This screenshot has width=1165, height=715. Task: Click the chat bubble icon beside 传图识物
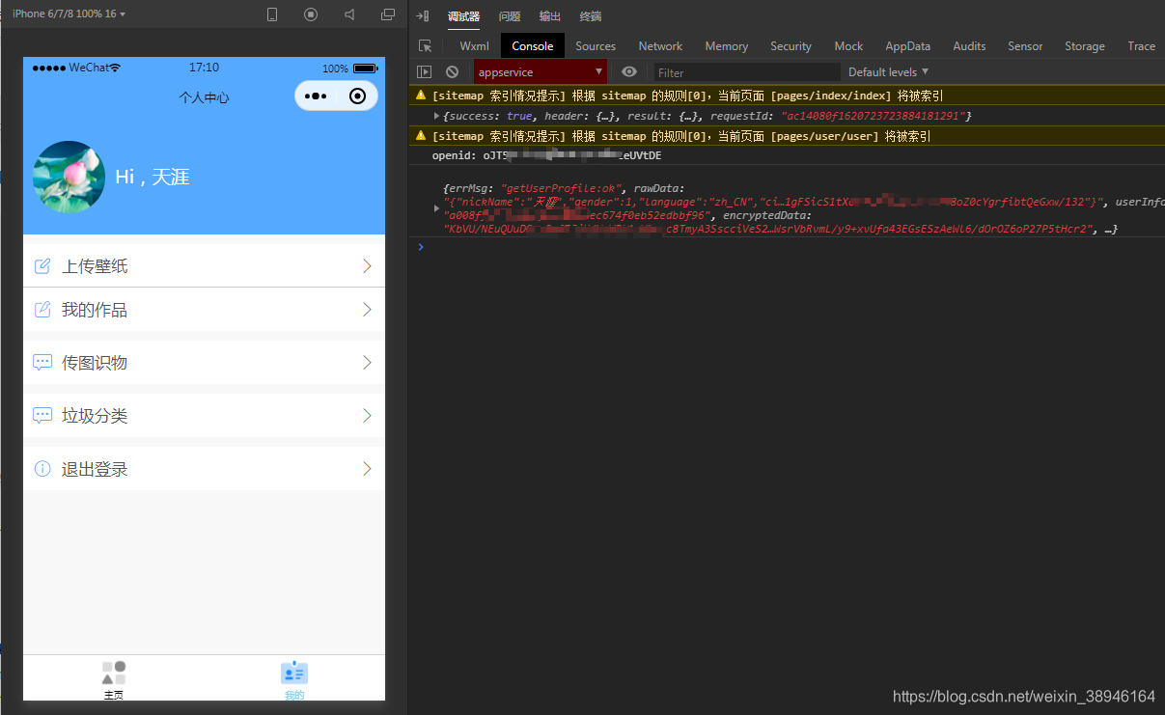point(42,362)
